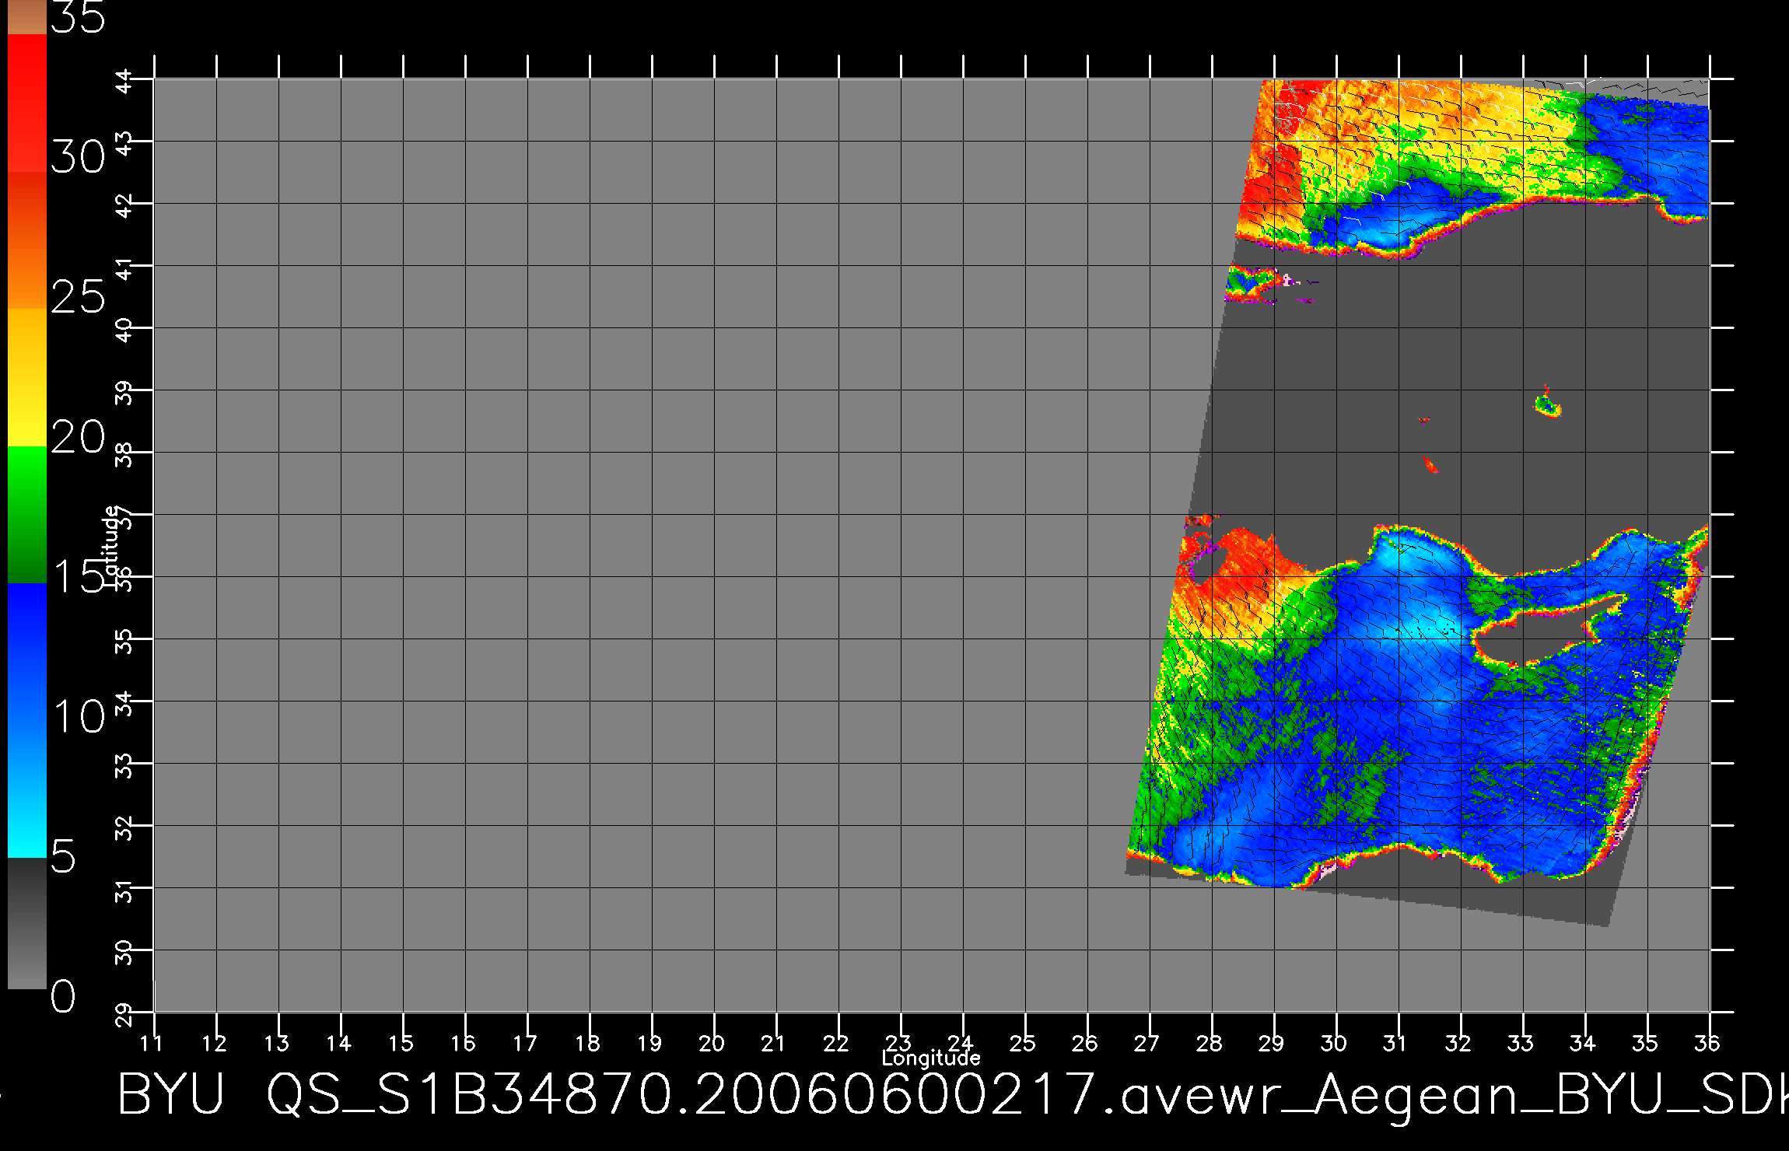Screen dimensions: 1789x1151
Task: Click longitude tick label 20
Action: (712, 1042)
